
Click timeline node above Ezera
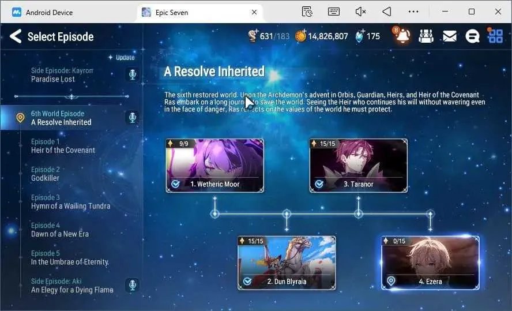pyautogui.click(x=430, y=214)
